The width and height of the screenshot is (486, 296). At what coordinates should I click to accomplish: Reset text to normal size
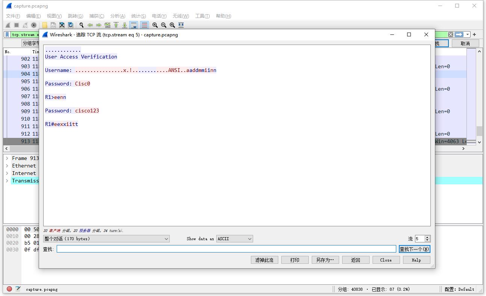click(x=172, y=25)
